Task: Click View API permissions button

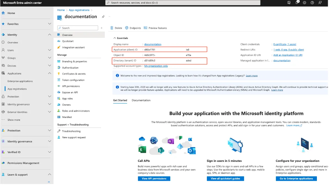Action: (154, 179)
